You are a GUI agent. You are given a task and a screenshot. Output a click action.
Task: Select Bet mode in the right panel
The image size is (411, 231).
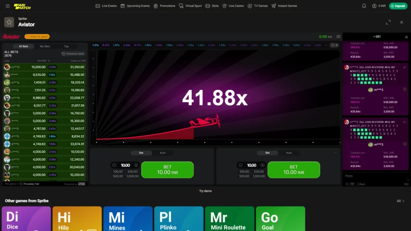coord(267,153)
